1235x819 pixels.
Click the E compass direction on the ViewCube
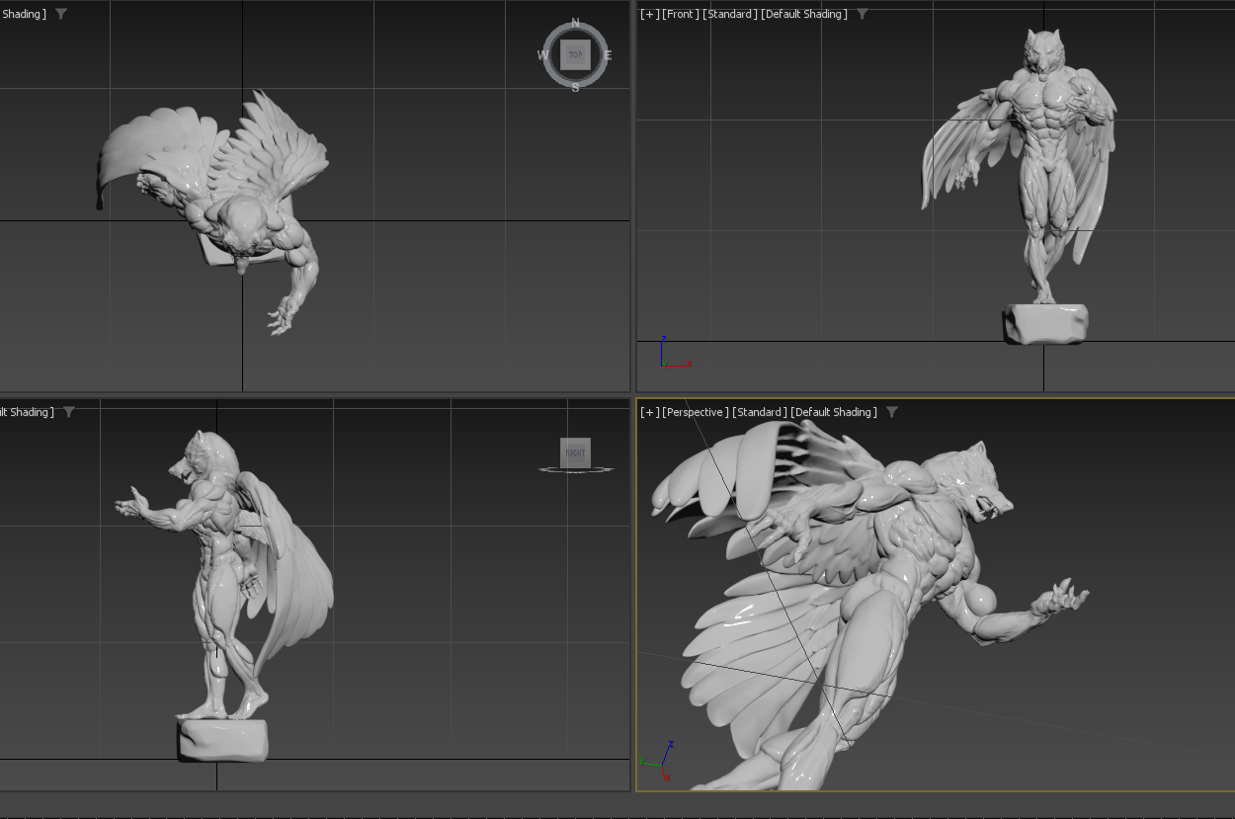[x=608, y=55]
